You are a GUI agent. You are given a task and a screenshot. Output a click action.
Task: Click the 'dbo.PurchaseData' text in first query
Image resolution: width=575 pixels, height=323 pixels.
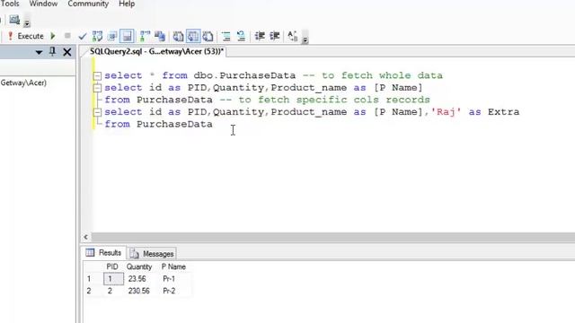click(244, 75)
